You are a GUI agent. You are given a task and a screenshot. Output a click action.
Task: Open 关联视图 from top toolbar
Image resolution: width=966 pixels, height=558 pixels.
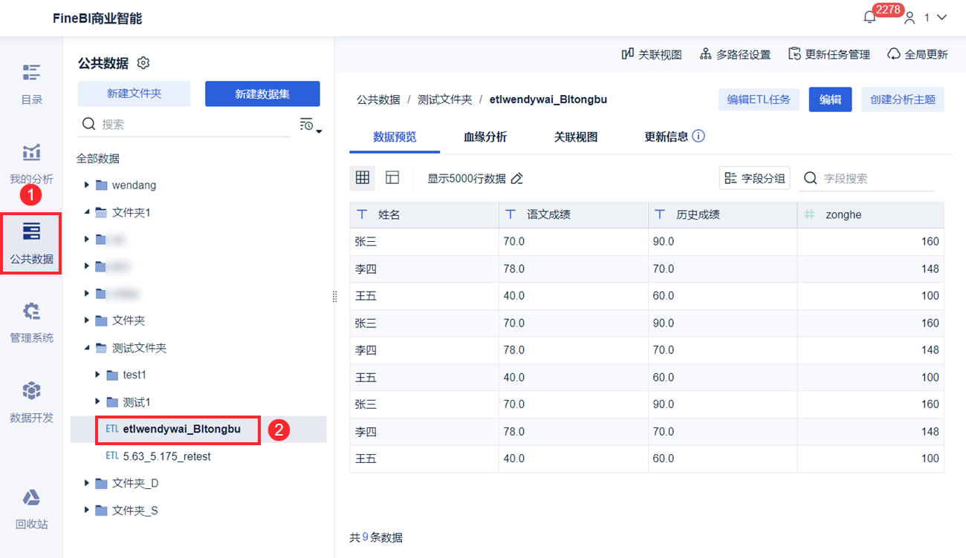tap(651, 54)
